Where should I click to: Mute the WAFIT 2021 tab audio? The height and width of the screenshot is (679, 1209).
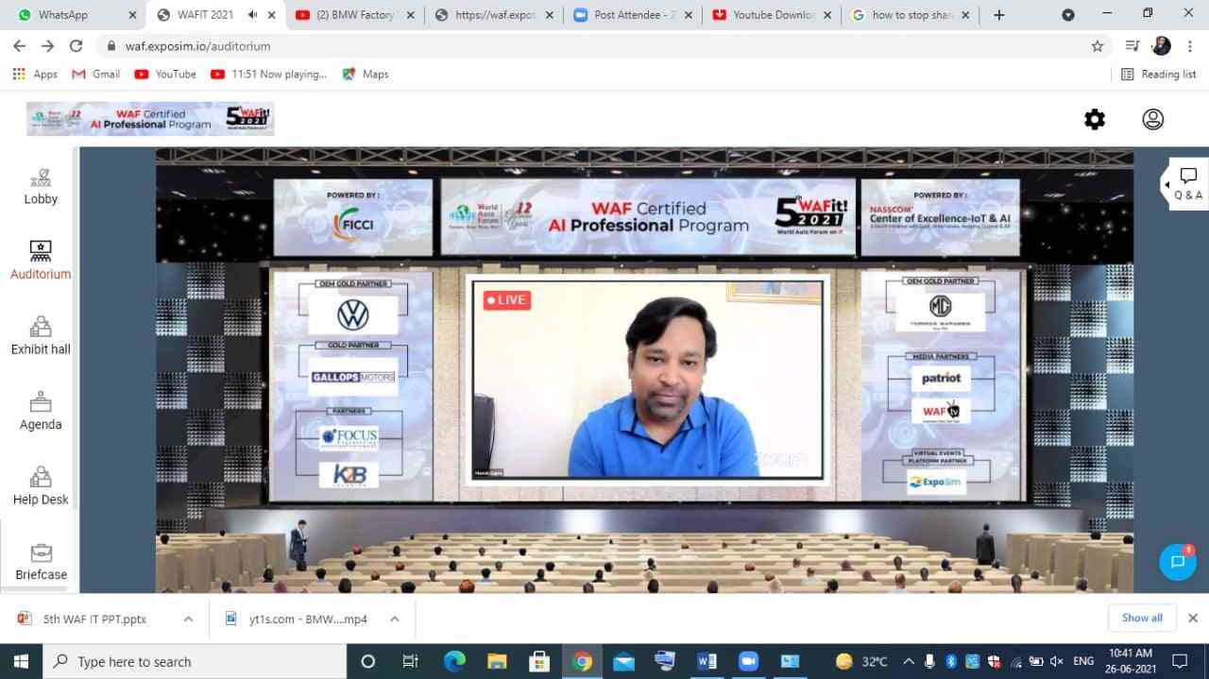(253, 15)
